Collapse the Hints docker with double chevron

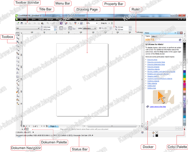(x=175, y=33)
